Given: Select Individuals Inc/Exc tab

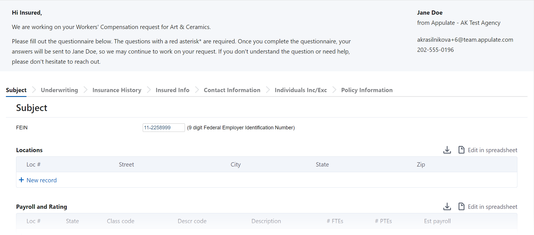Looking at the screenshot, I should (x=301, y=90).
